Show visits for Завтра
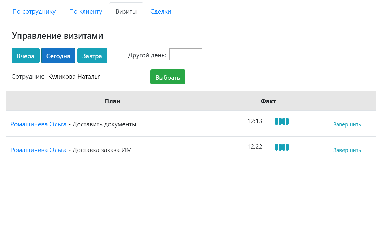 coord(92,56)
